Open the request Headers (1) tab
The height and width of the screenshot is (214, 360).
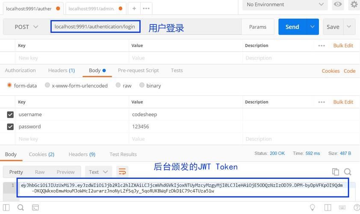click(62, 70)
